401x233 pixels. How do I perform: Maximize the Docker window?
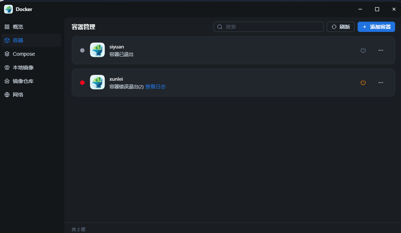click(377, 9)
